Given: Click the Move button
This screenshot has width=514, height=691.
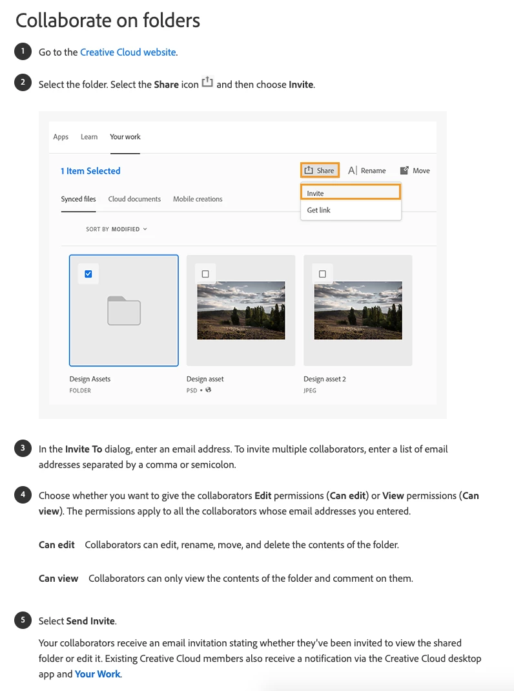Looking at the screenshot, I should click(x=415, y=171).
